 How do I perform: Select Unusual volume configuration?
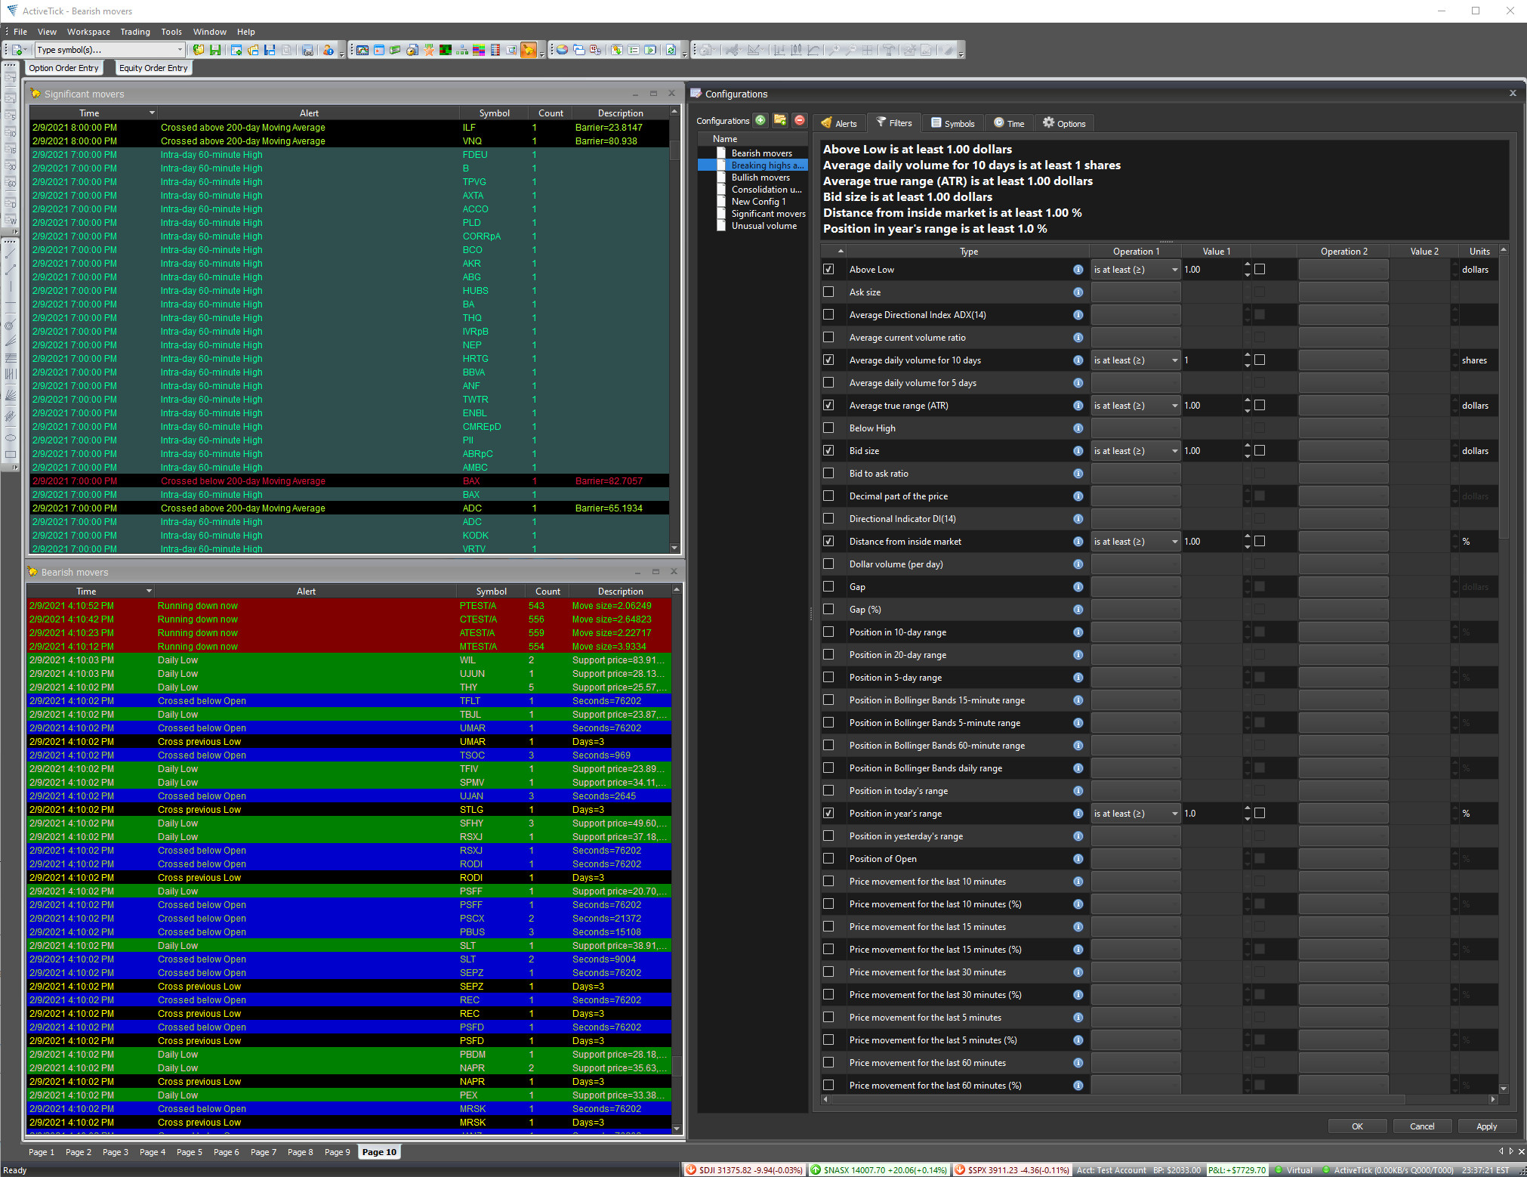tap(763, 226)
